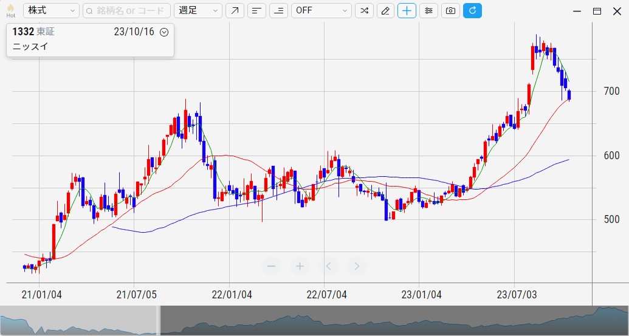Image resolution: width=629 pixels, height=336 pixels.
Task: Expand the 1332 ニッスイ info panel chevron
Action: click(163, 32)
